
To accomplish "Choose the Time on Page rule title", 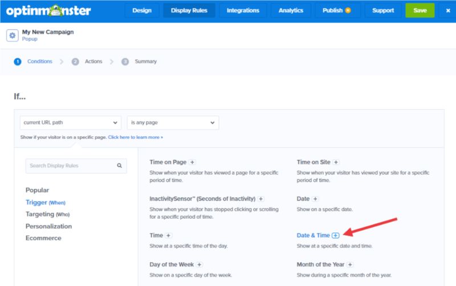I will (x=168, y=162).
